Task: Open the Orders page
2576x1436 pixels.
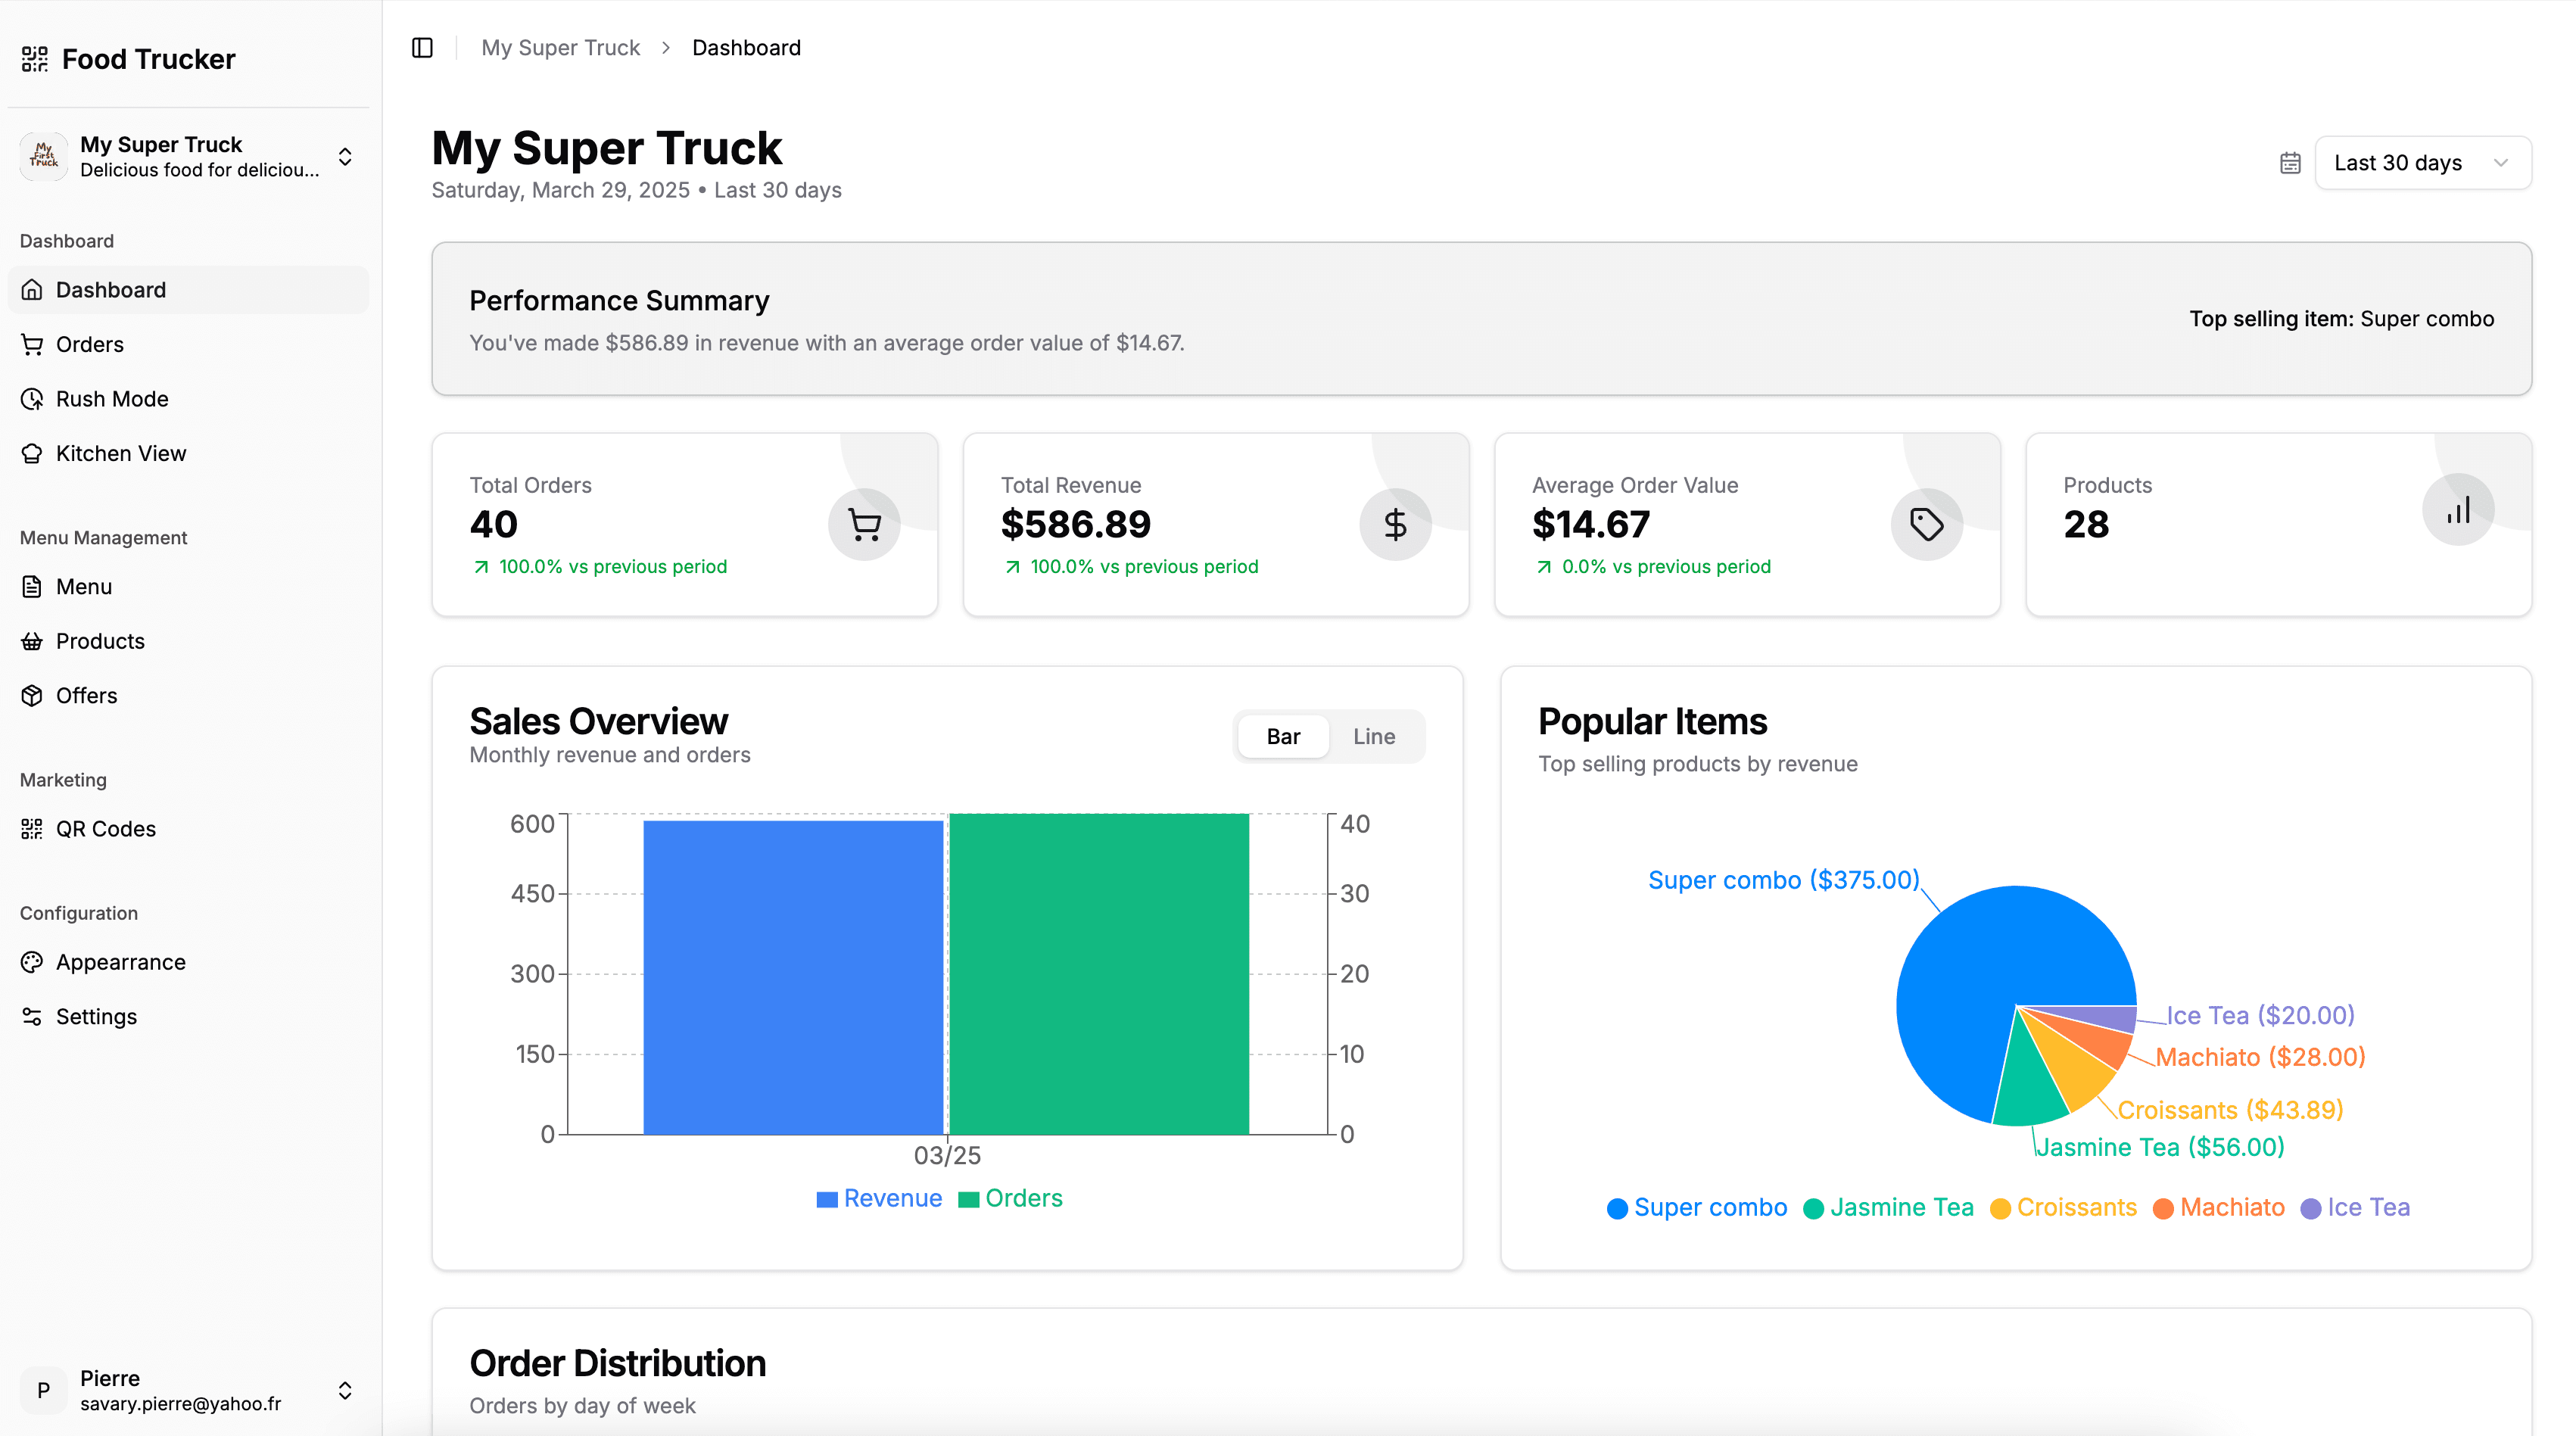Action: tap(89, 344)
